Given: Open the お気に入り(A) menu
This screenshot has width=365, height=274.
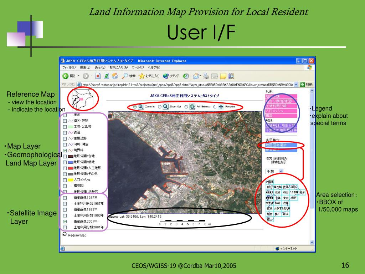Looking at the screenshot, I should click(118, 67).
